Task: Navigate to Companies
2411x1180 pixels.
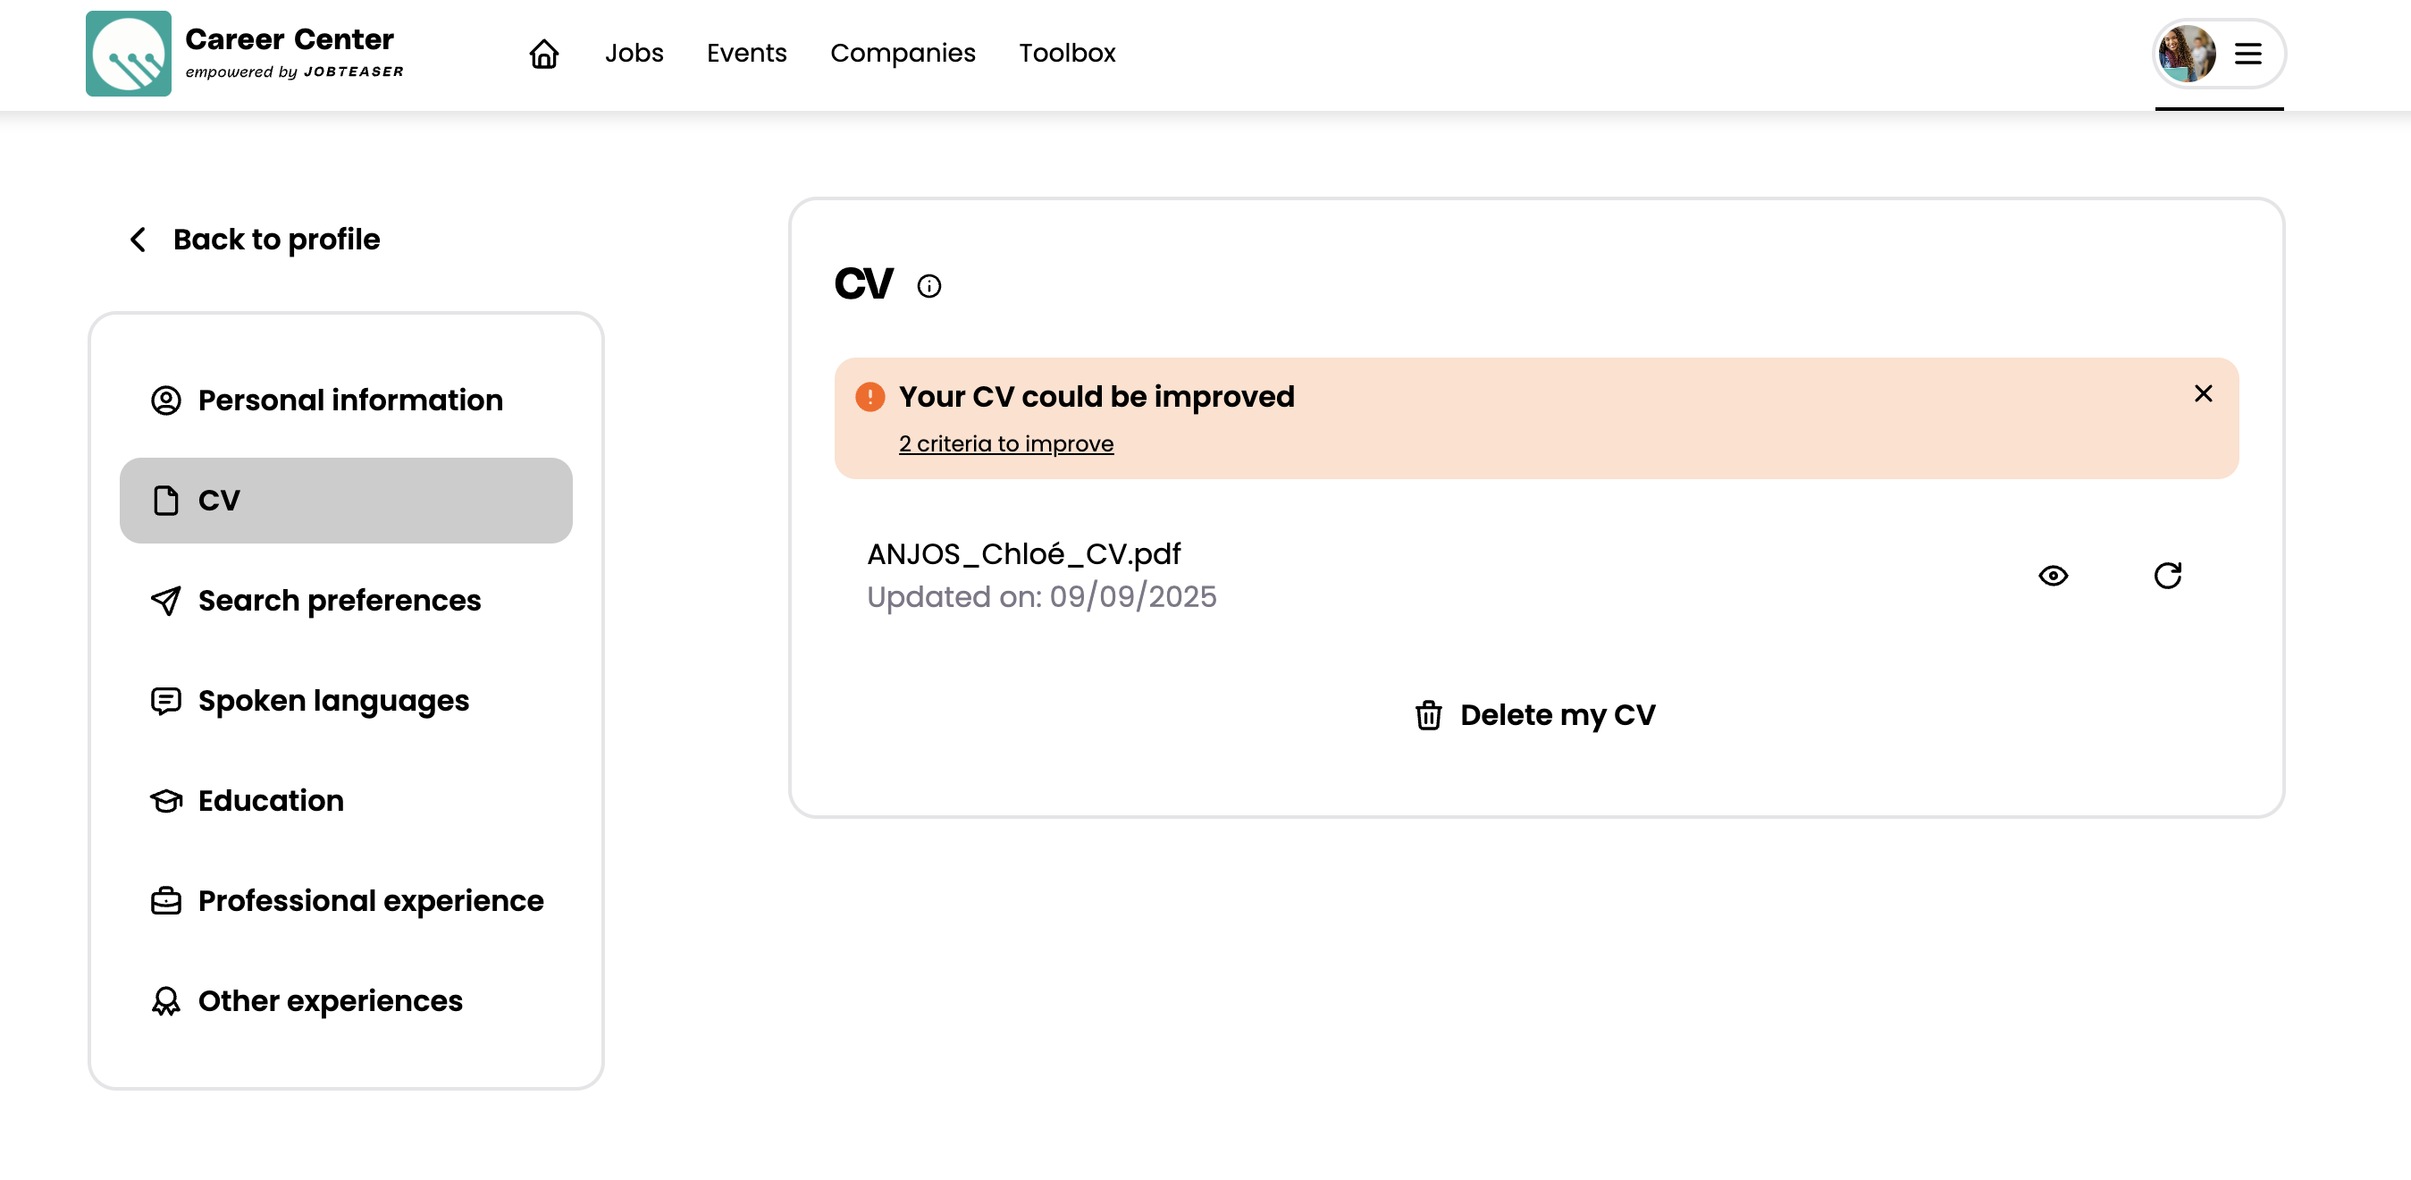Action: coord(903,54)
